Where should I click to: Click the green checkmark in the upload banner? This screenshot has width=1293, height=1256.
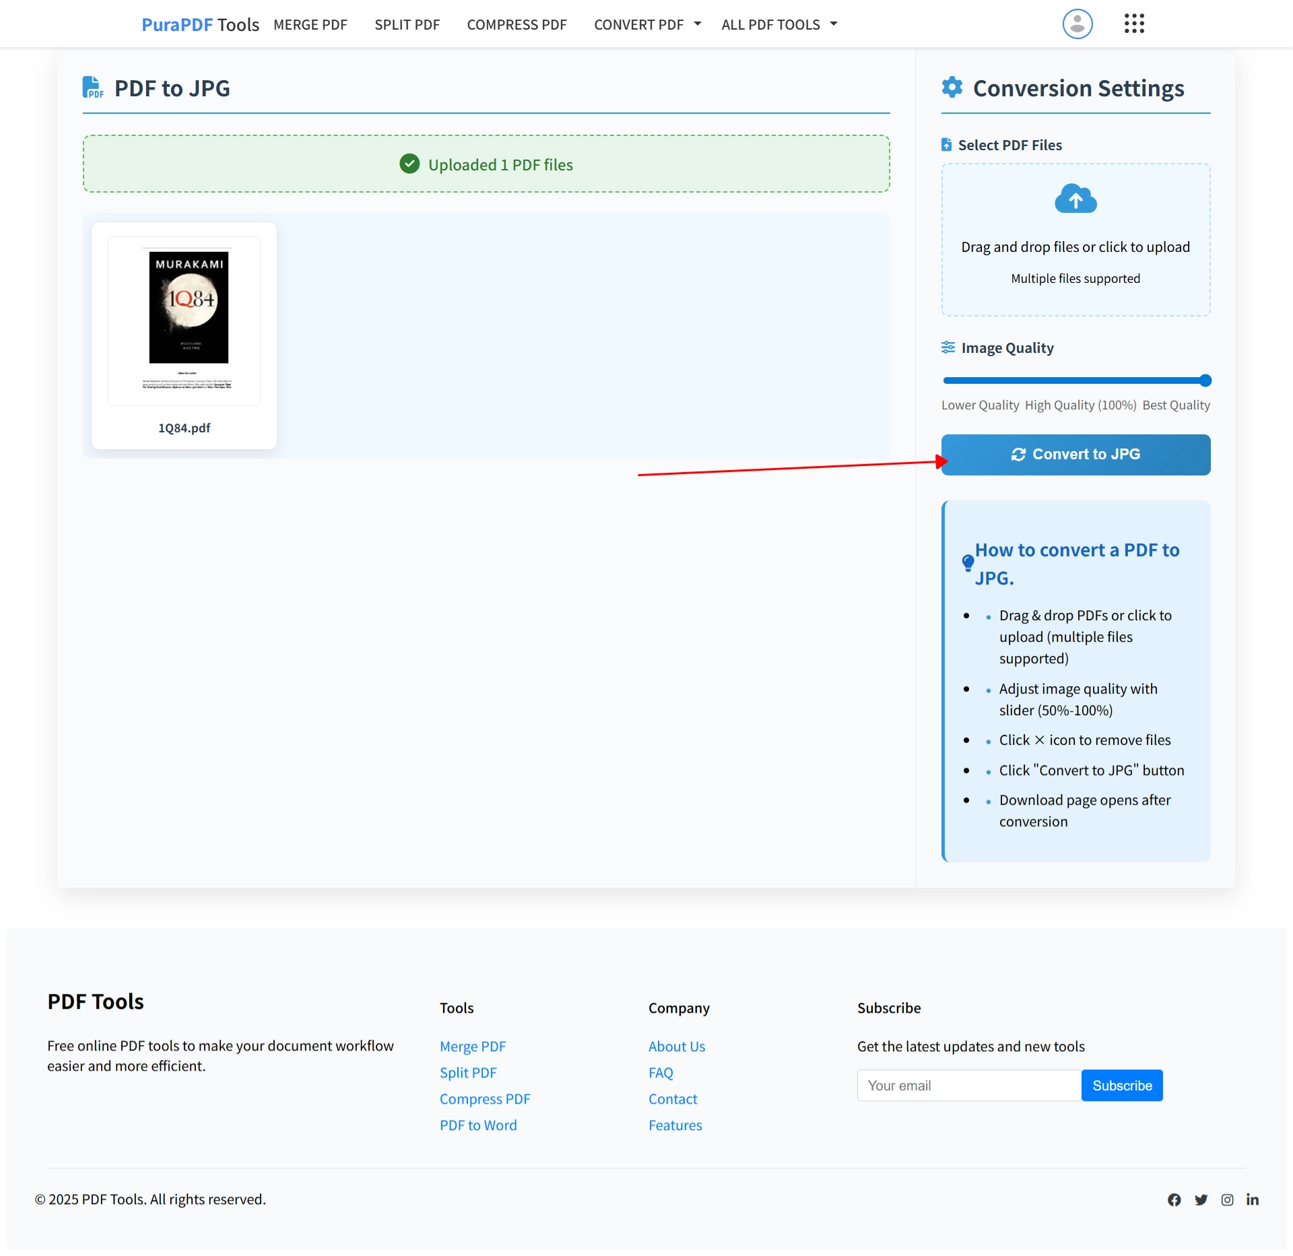[x=410, y=164]
